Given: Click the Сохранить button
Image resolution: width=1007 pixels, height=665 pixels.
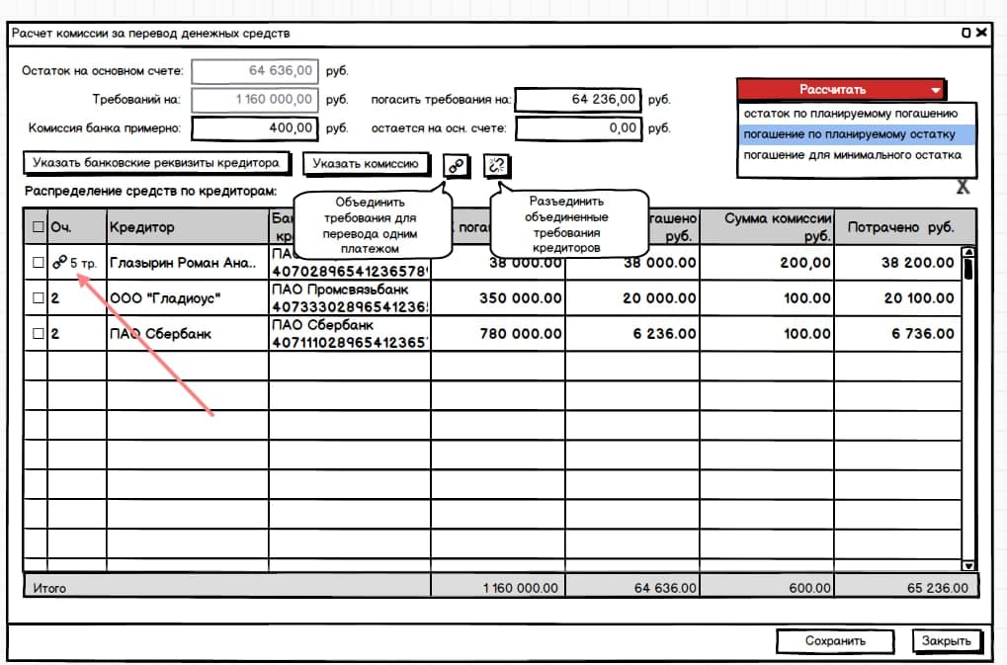Looking at the screenshot, I should 835,640.
